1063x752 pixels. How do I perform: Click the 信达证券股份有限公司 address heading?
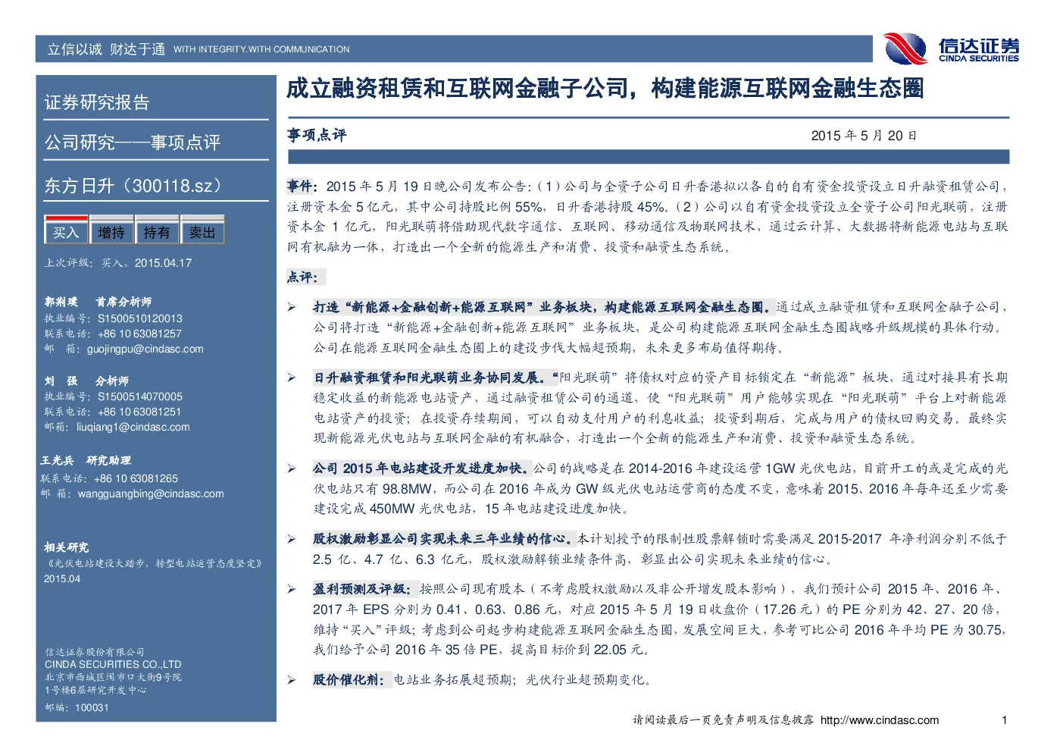(x=94, y=652)
